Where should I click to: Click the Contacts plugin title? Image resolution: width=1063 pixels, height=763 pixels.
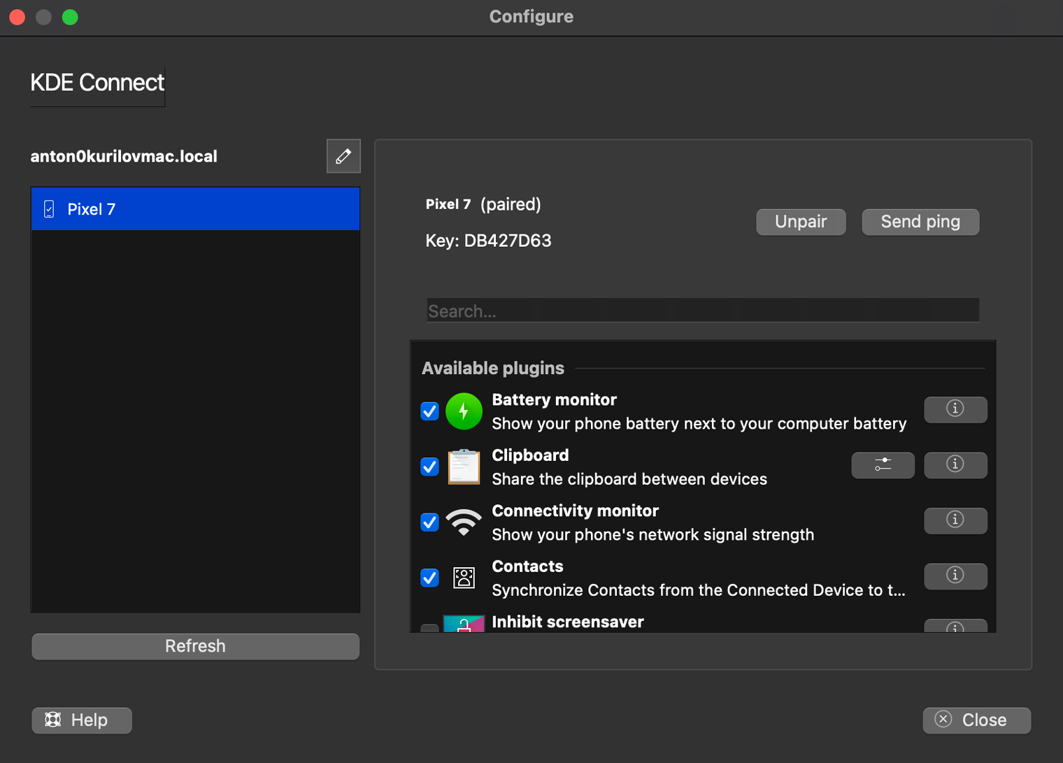pyautogui.click(x=527, y=566)
